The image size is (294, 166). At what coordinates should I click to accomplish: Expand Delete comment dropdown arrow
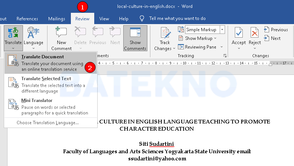pos(80,49)
